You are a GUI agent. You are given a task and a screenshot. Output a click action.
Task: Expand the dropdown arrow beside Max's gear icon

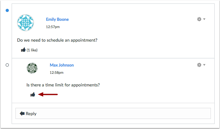coord(204,65)
